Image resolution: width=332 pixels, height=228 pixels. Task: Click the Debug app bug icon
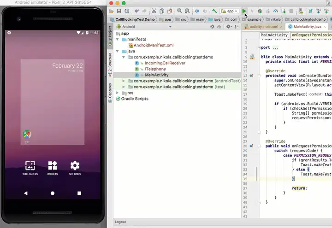coord(260,11)
